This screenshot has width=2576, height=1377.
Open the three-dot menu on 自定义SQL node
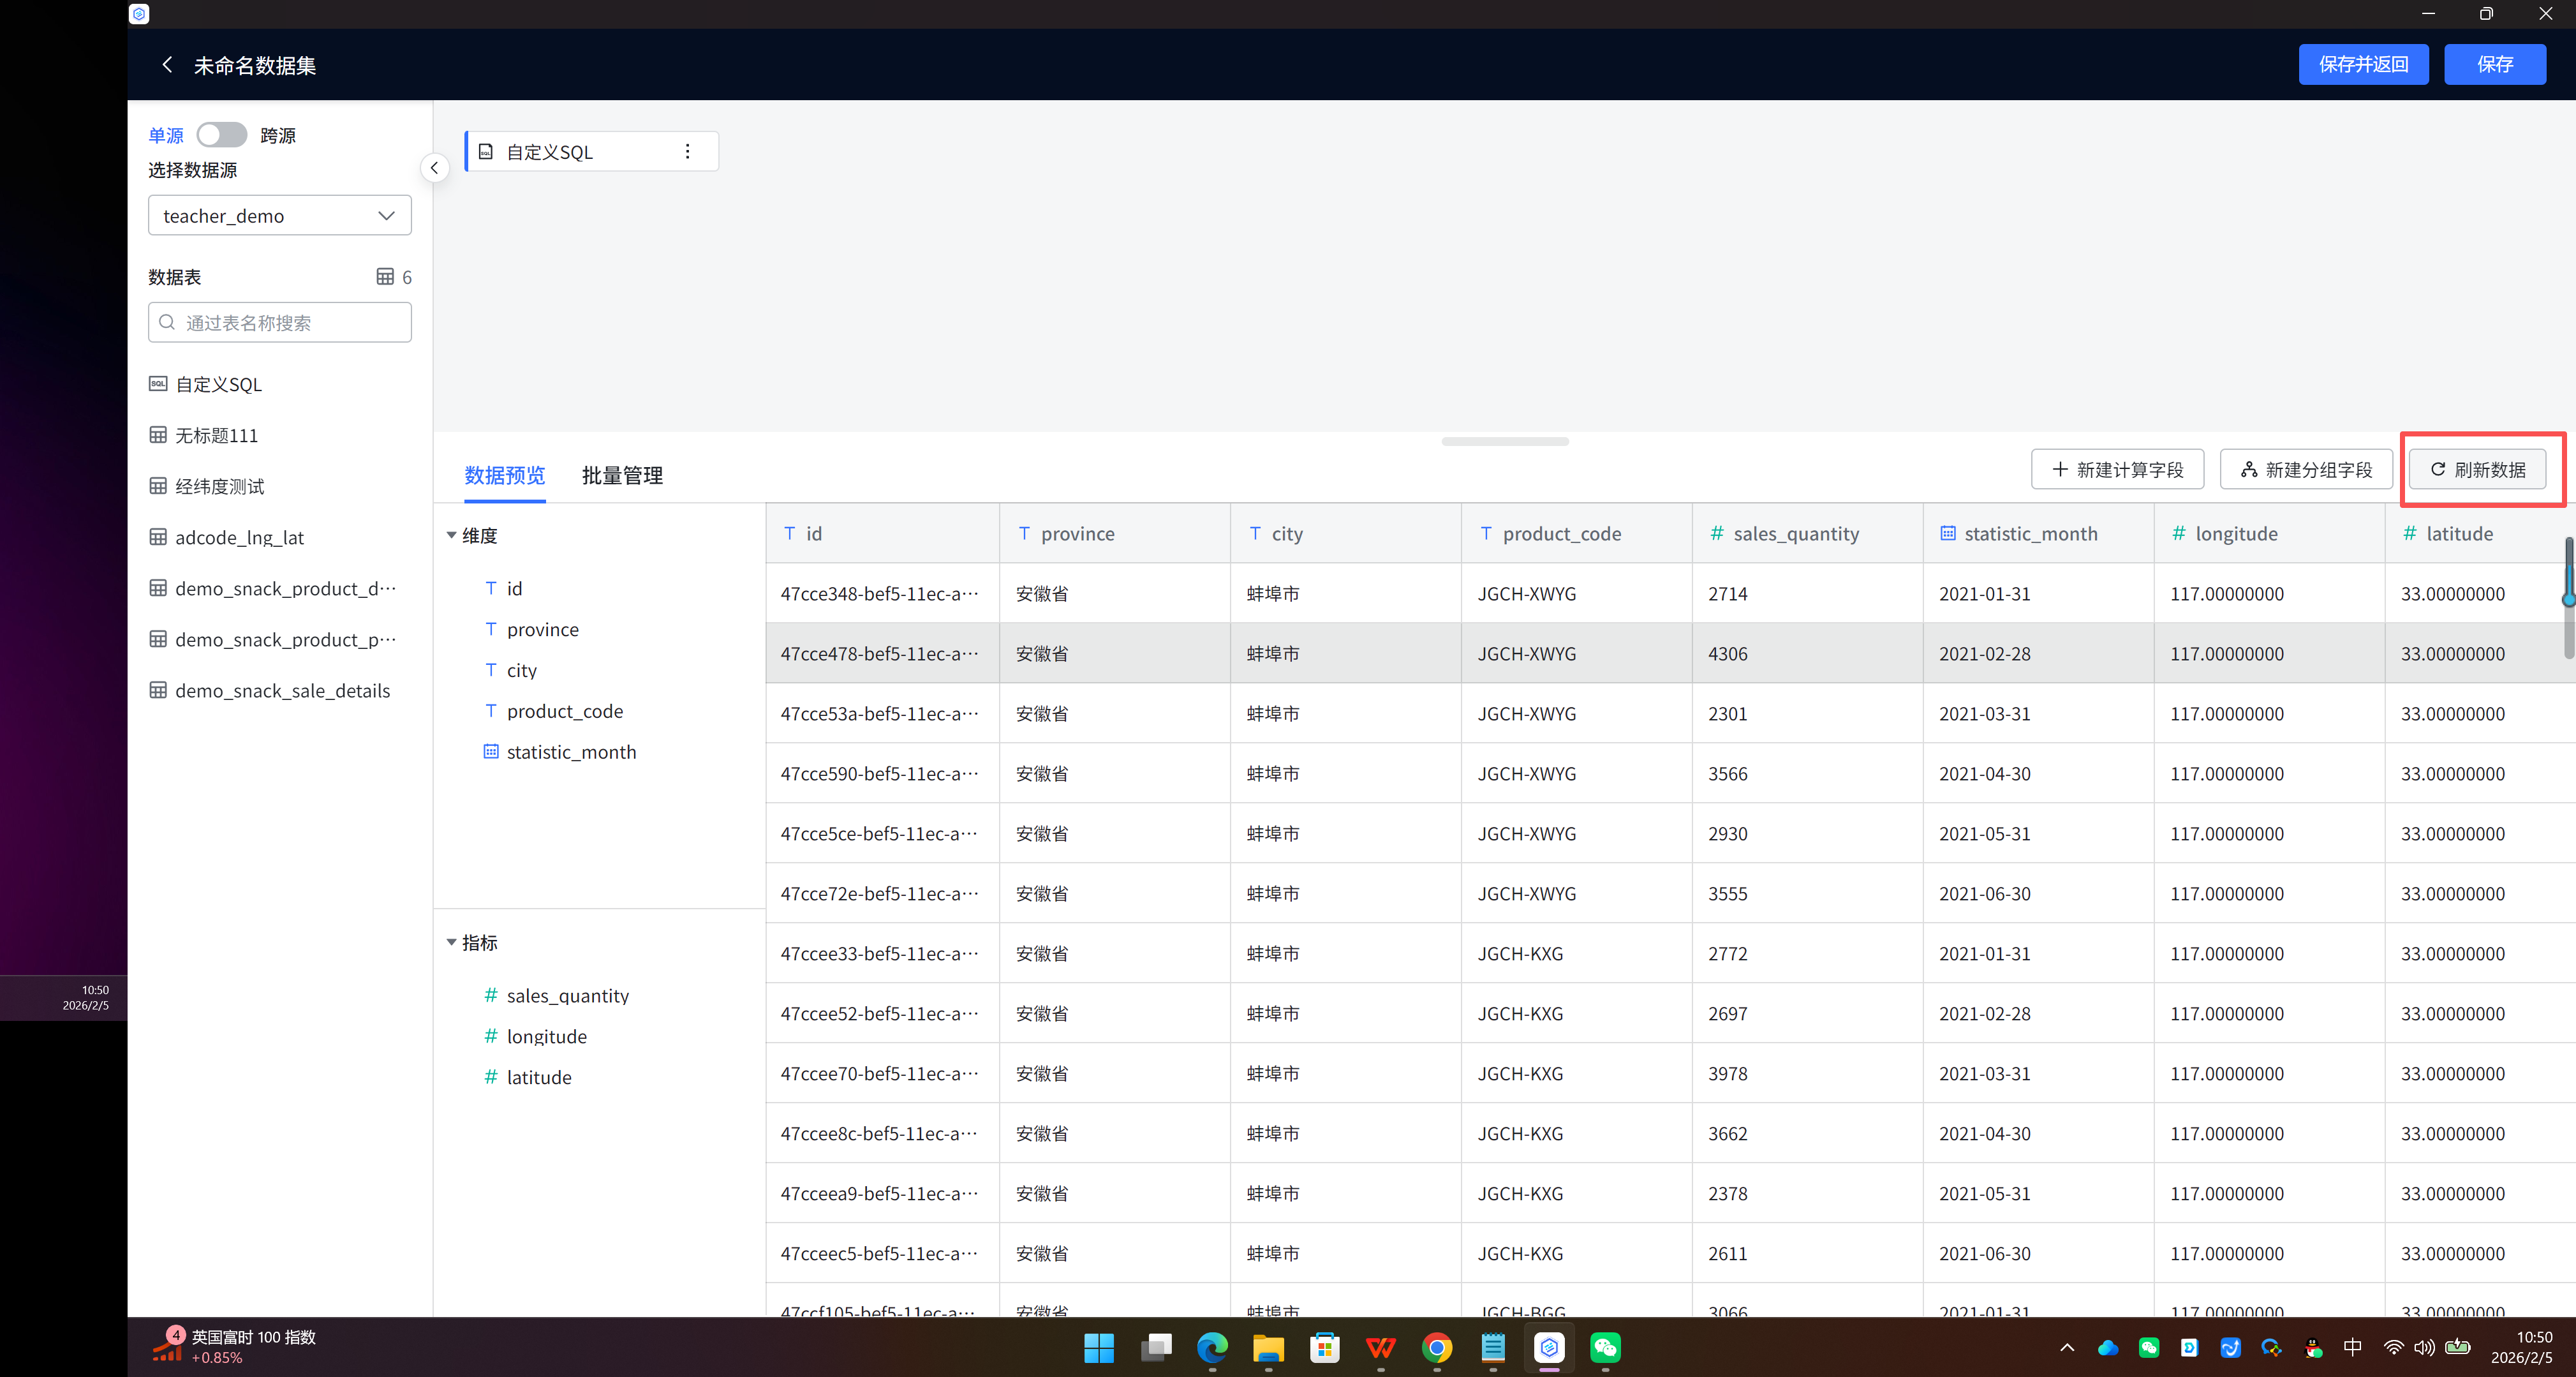coord(687,151)
